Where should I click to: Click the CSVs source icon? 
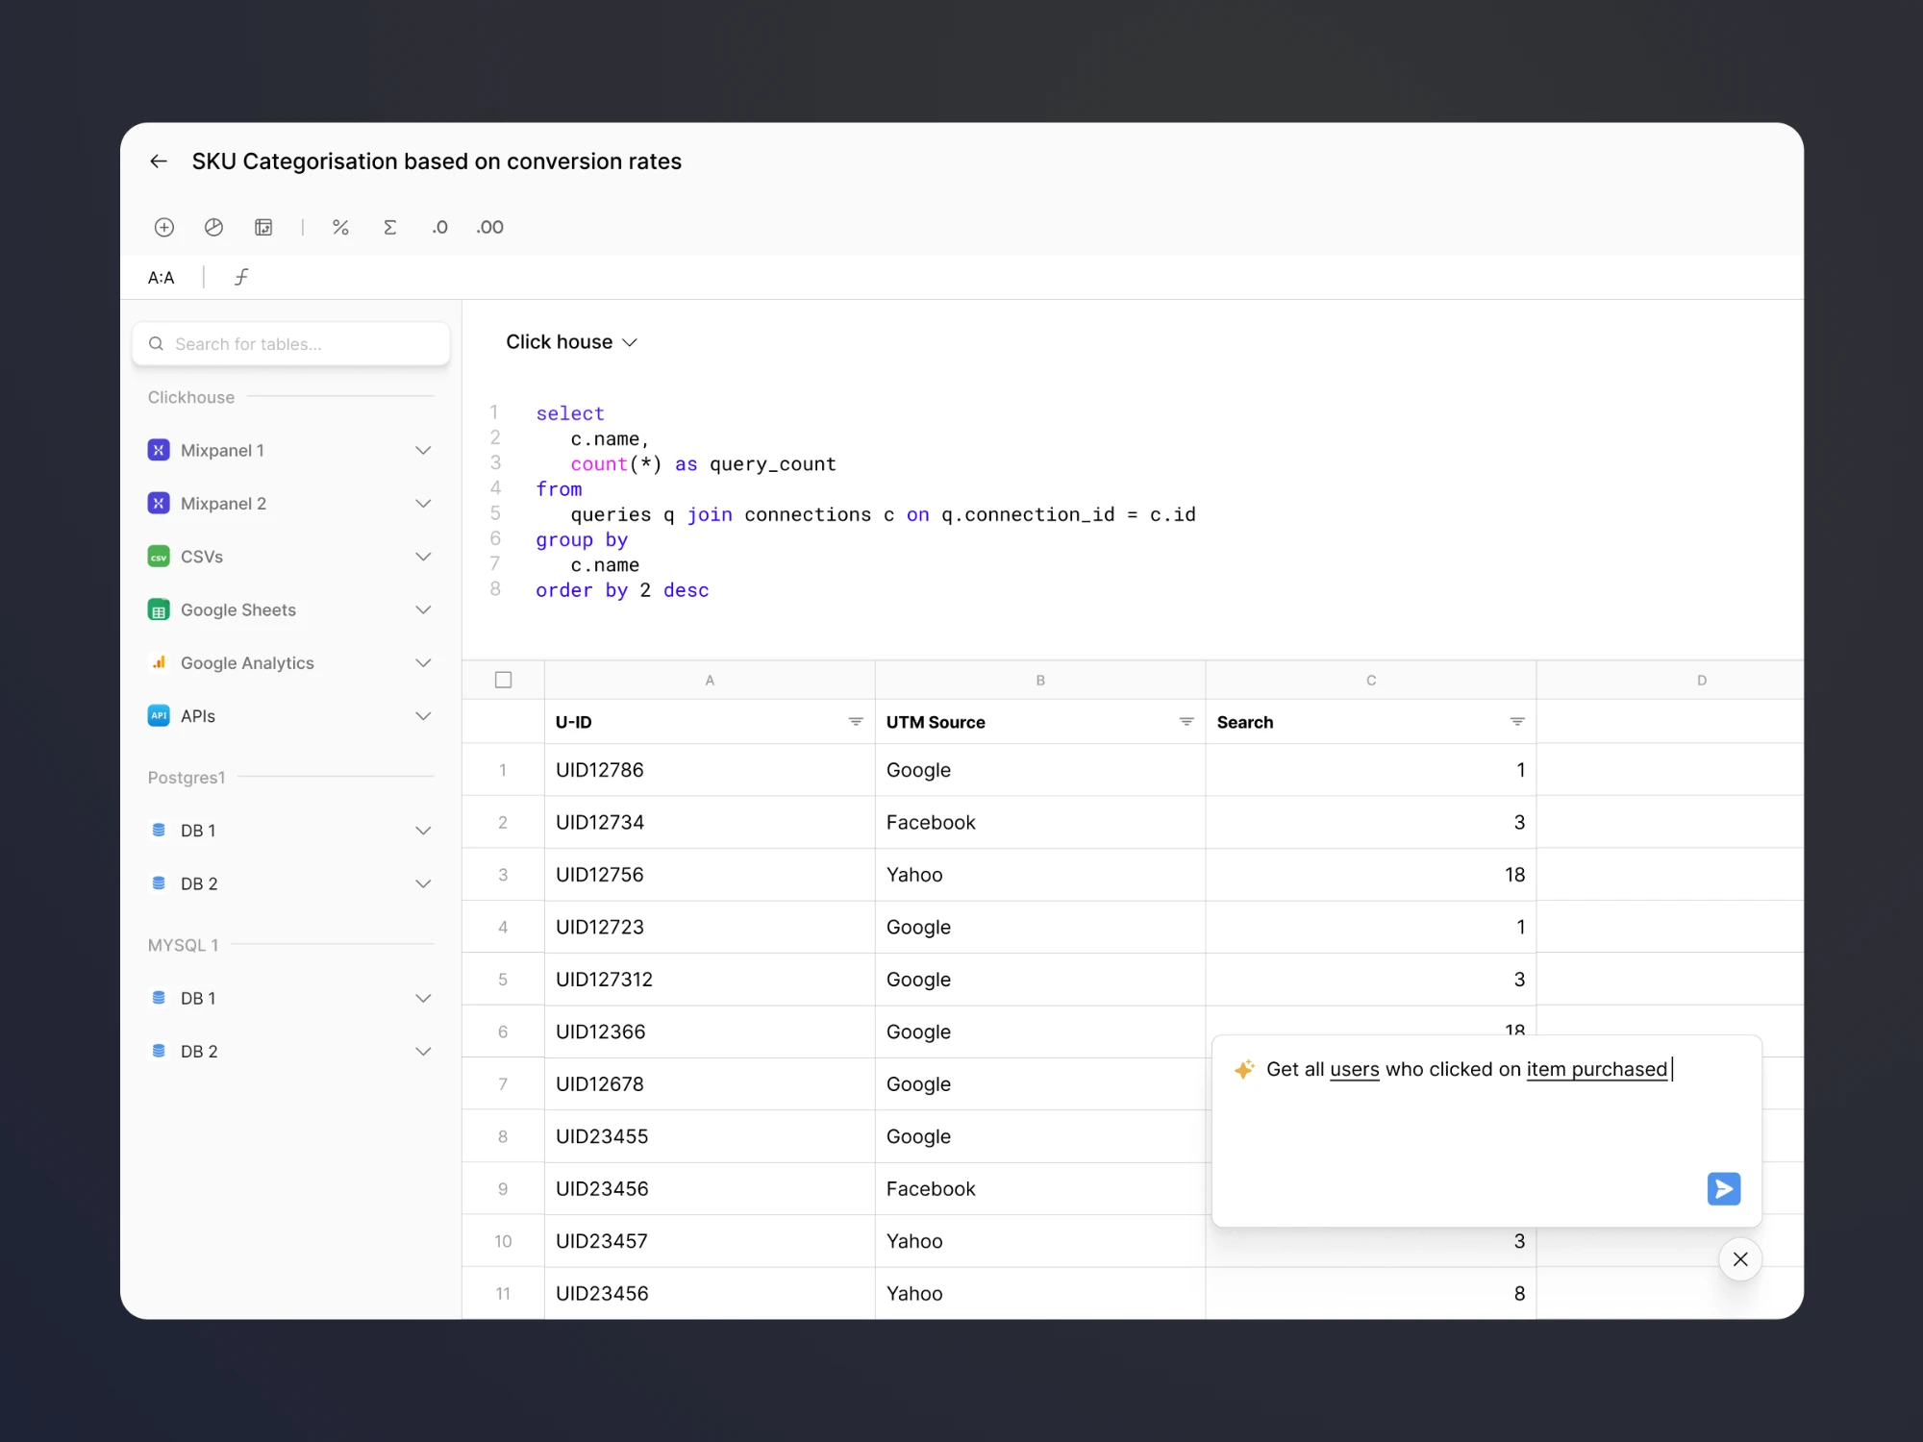[x=159, y=557]
